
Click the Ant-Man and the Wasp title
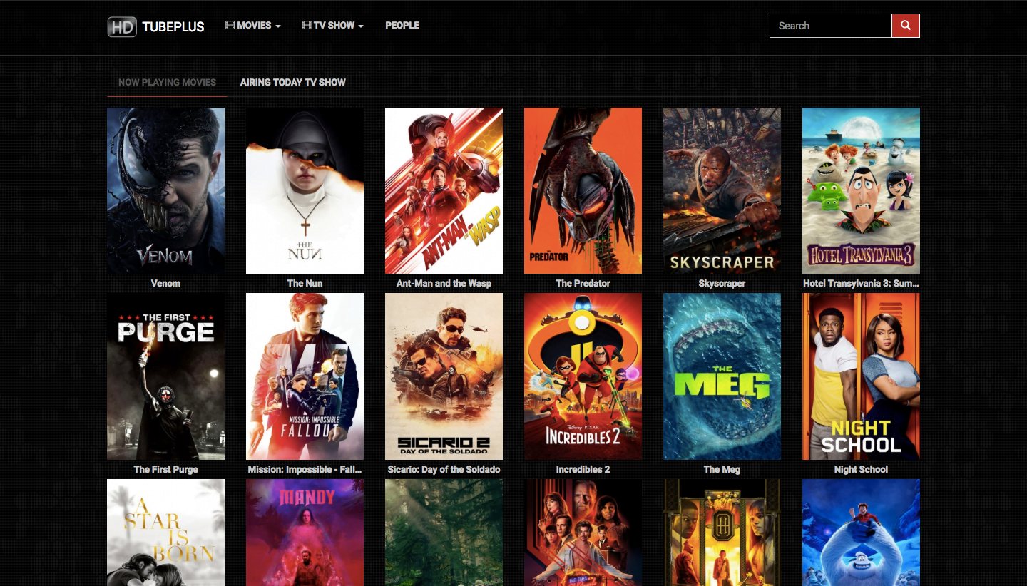(444, 283)
